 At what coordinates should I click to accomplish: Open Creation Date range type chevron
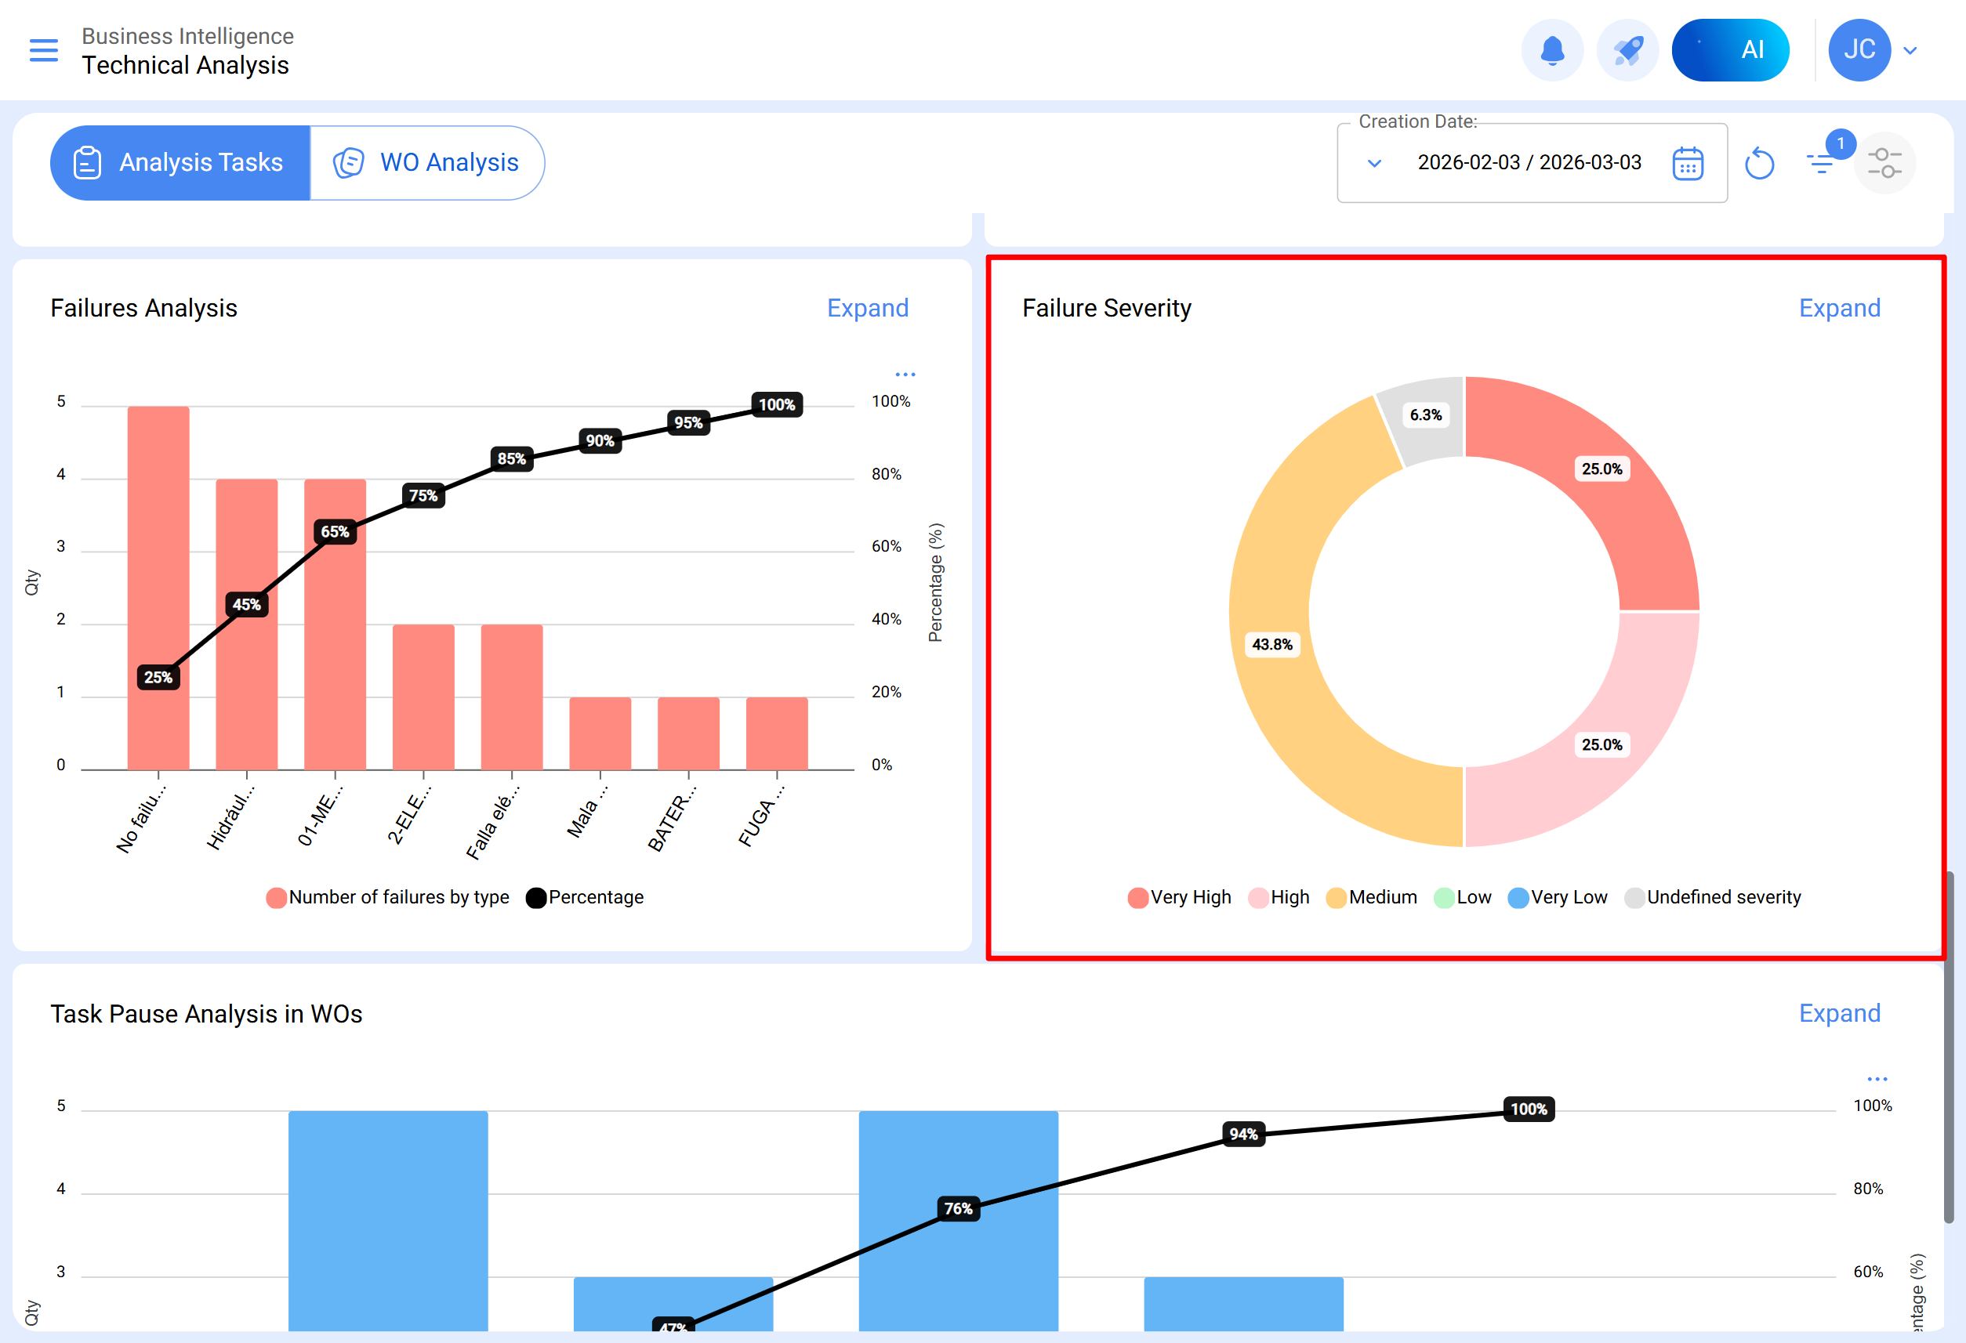(1374, 163)
